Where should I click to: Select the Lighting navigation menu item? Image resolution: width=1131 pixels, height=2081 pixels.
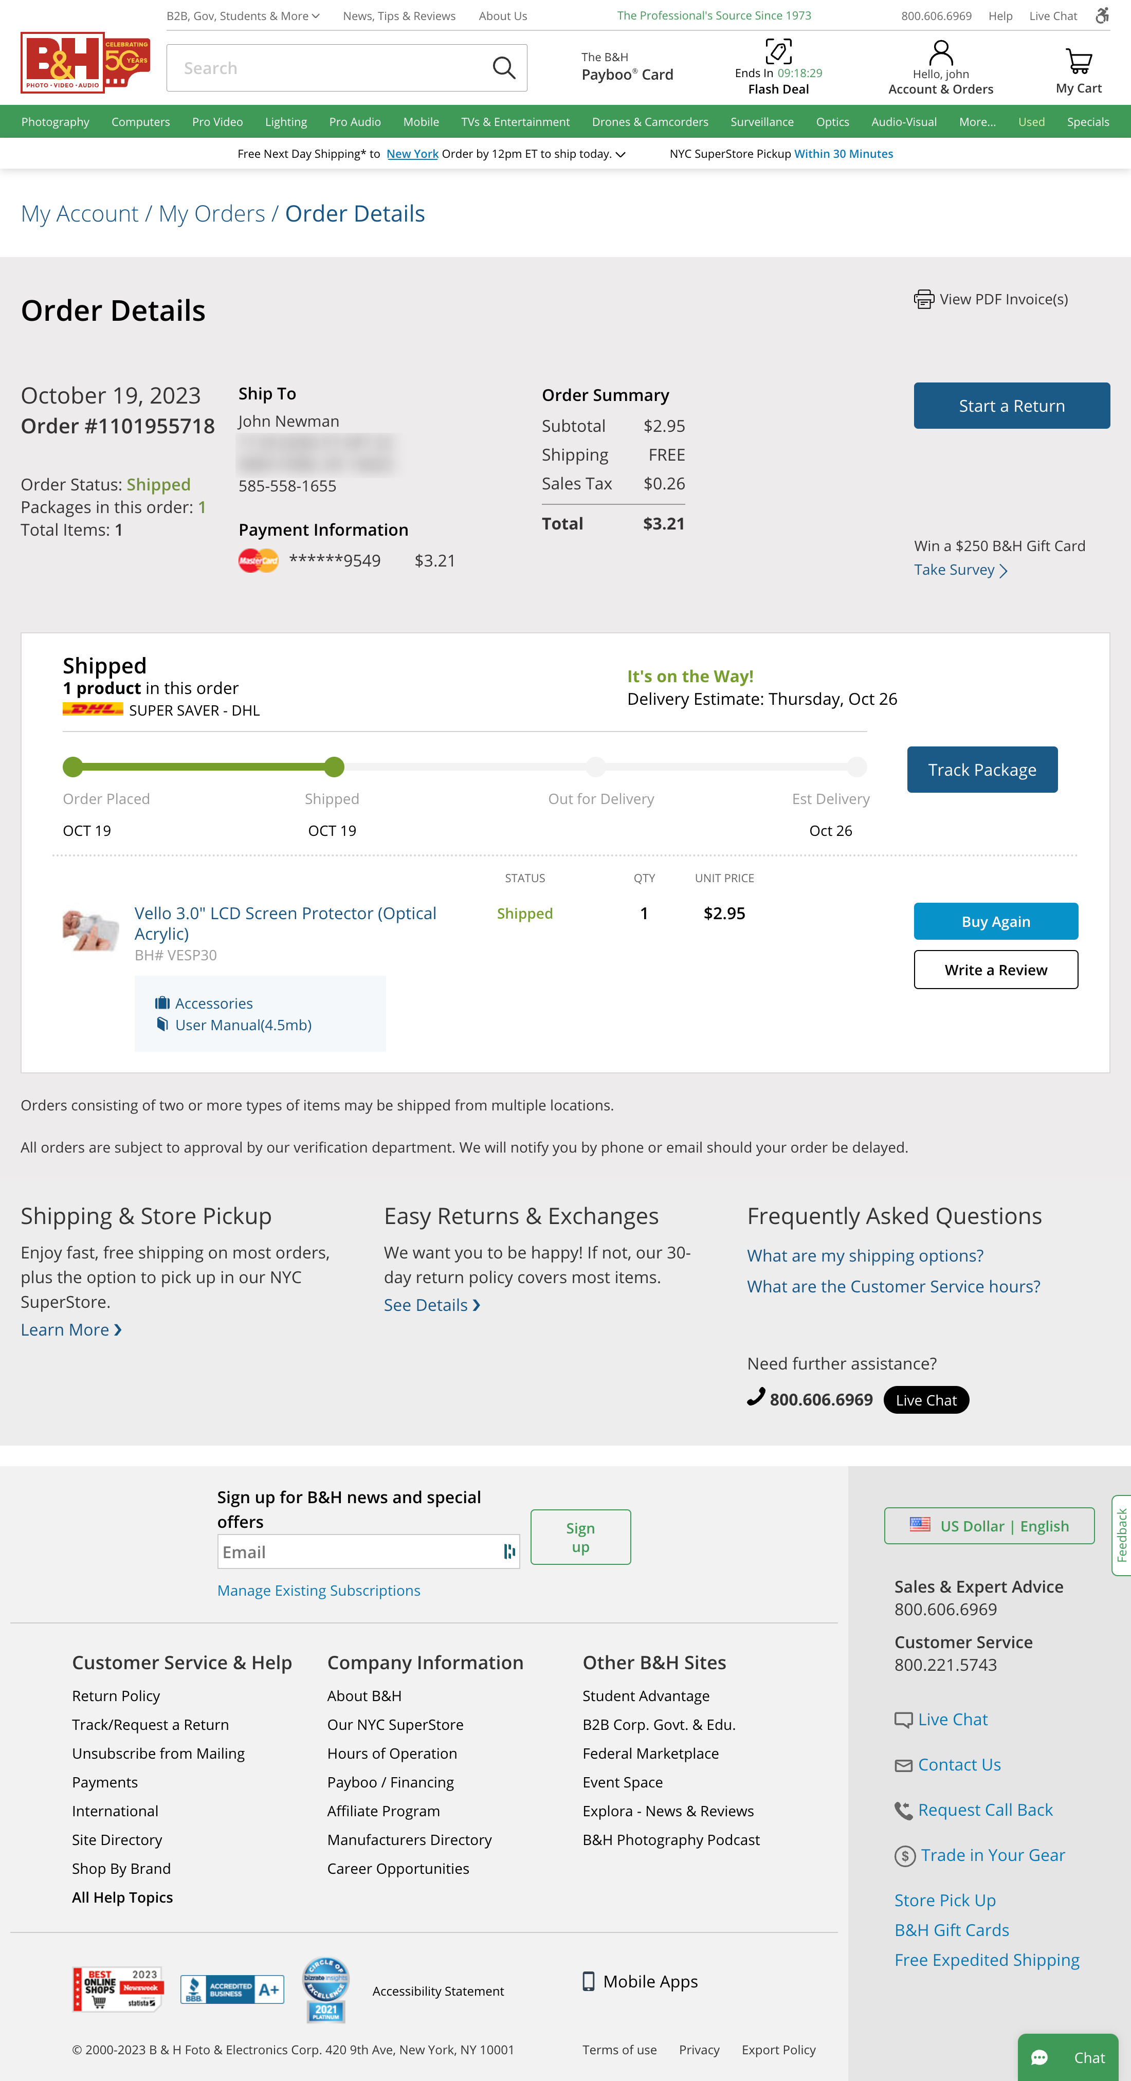pyautogui.click(x=286, y=122)
